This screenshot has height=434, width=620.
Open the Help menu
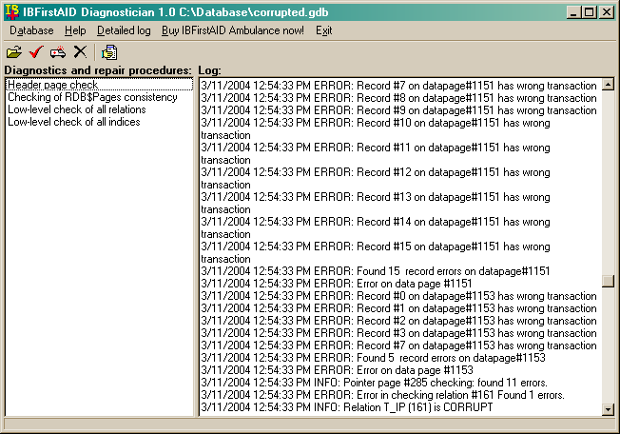click(x=75, y=30)
